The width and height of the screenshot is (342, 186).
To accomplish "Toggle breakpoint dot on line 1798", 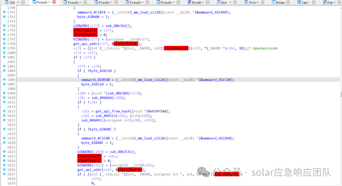I will [4, 44].
